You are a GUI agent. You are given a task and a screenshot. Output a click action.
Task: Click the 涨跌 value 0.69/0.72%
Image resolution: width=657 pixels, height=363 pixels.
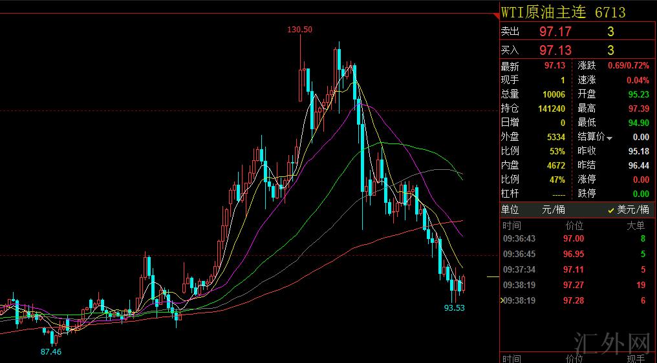coord(627,66)
